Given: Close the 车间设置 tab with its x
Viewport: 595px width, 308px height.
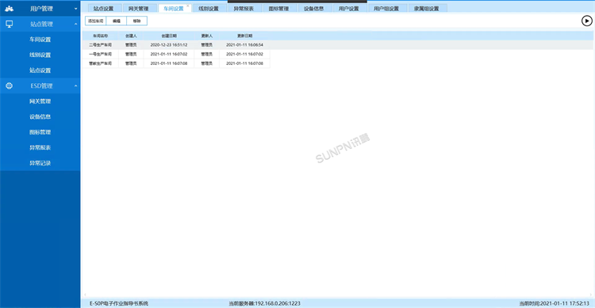Looking at the screenshot, I should (x=187, y=6).
